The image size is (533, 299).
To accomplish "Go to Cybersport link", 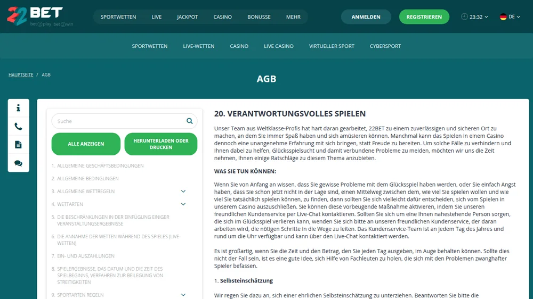I will click(385, 46).
